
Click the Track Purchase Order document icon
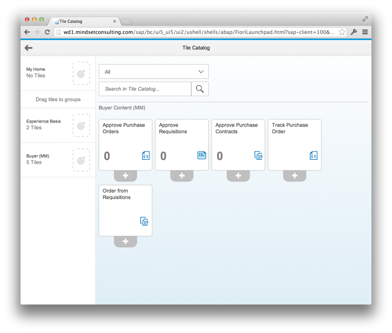(x=314, y=156)
